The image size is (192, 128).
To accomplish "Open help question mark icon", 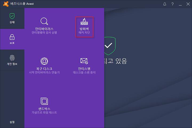I will 173,4.
